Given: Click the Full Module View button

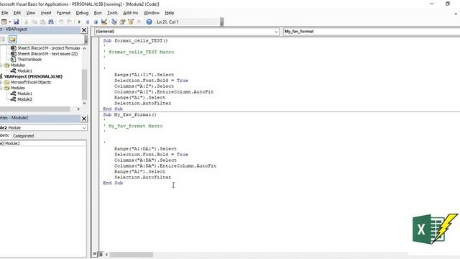Looking at the screenshot, I should pyautogui.click(x=101, y=254).
